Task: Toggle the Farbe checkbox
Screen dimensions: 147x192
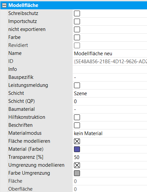Action: (x=77, y=37)
